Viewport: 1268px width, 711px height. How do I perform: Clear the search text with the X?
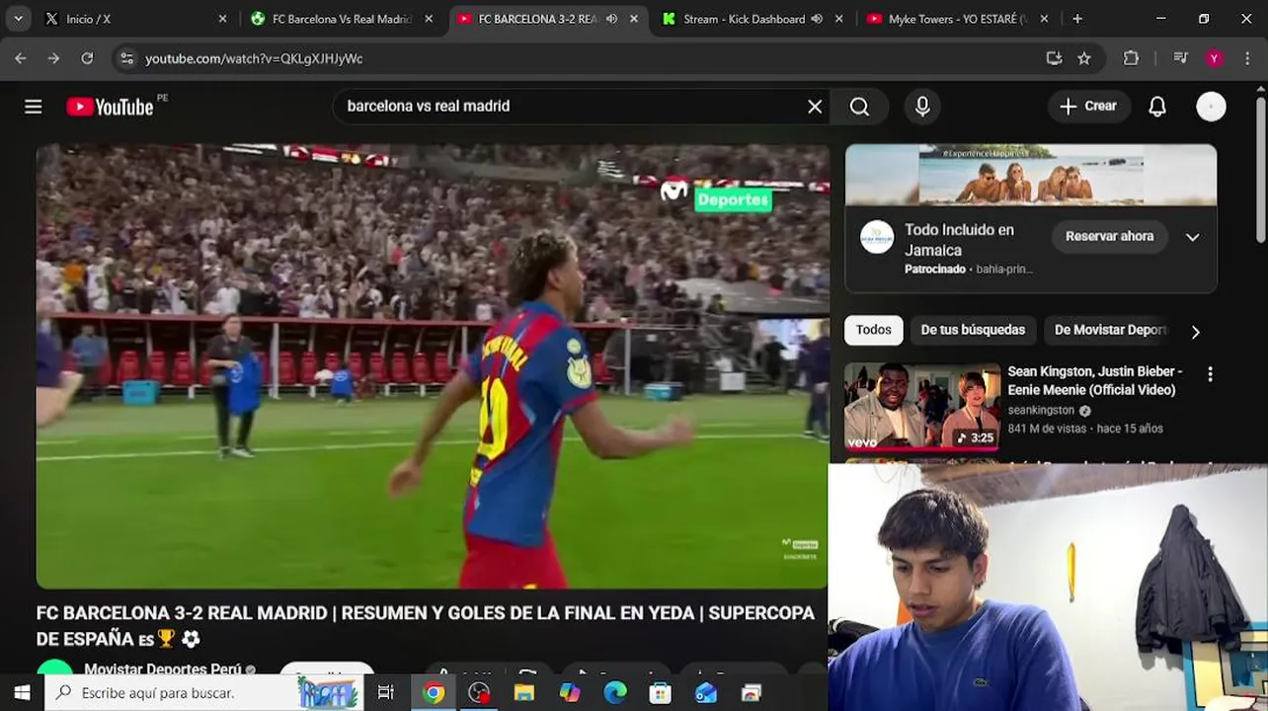click(815, 107)
